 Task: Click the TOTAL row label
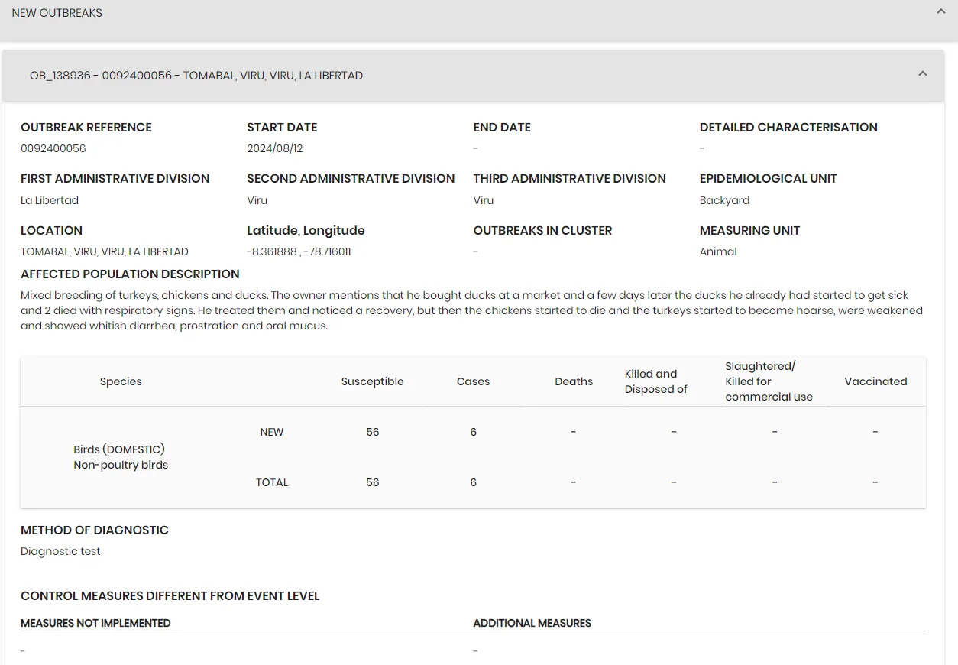click(x=272, y=482)
